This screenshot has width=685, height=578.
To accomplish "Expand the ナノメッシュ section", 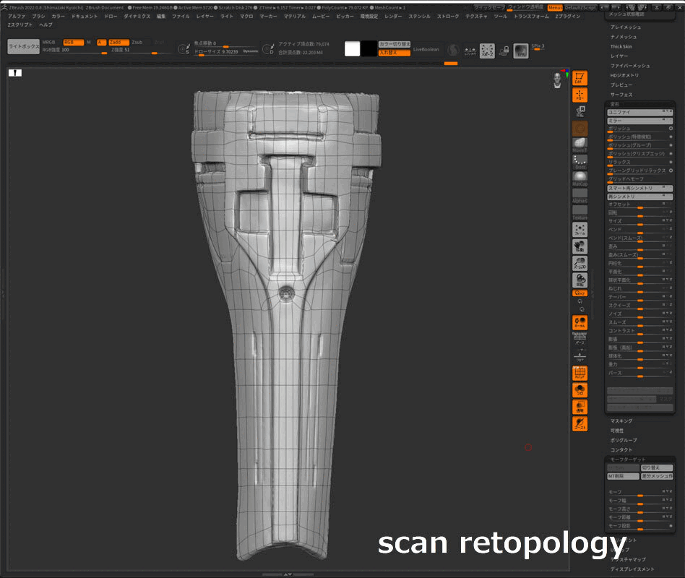I will 624,37.
